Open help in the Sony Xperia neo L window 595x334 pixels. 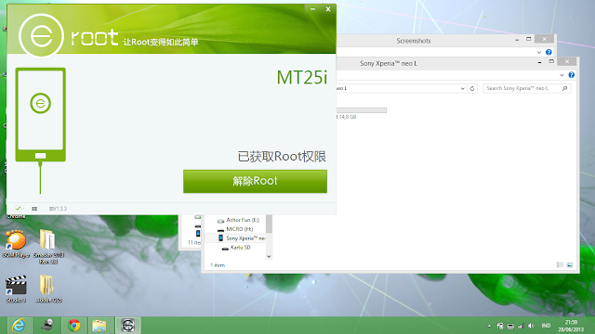[572, 75]
